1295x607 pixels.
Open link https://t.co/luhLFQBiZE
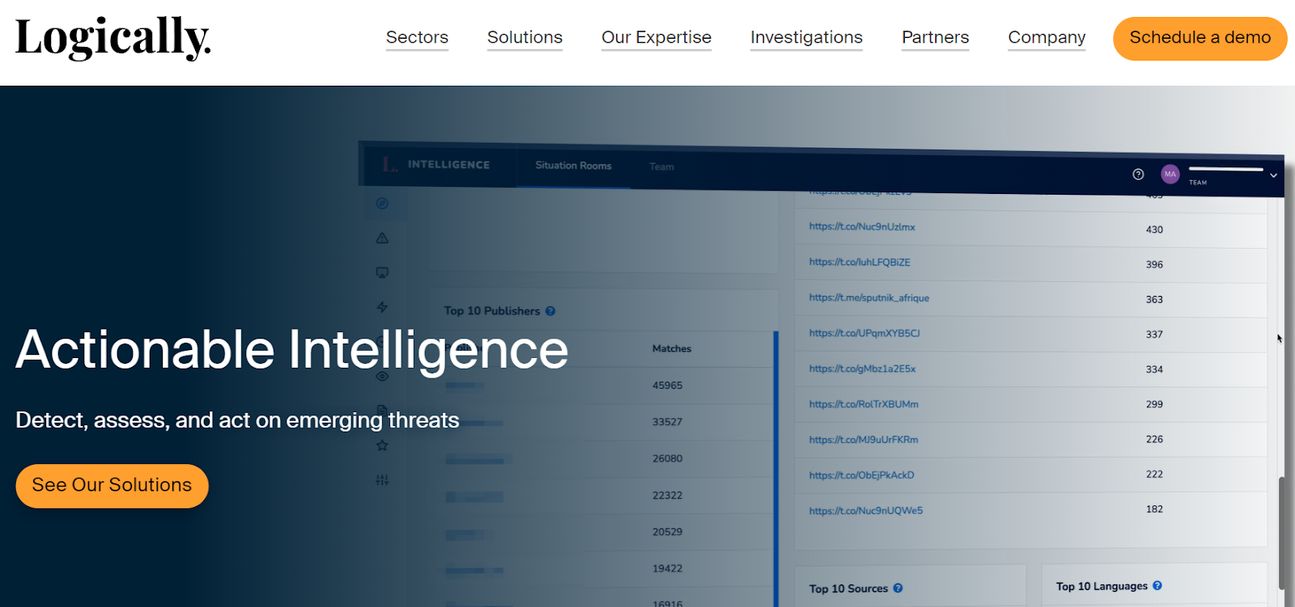point(860,263)
